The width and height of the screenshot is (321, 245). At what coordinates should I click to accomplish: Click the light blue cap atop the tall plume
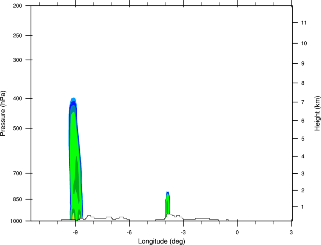(x=73, y=100)
